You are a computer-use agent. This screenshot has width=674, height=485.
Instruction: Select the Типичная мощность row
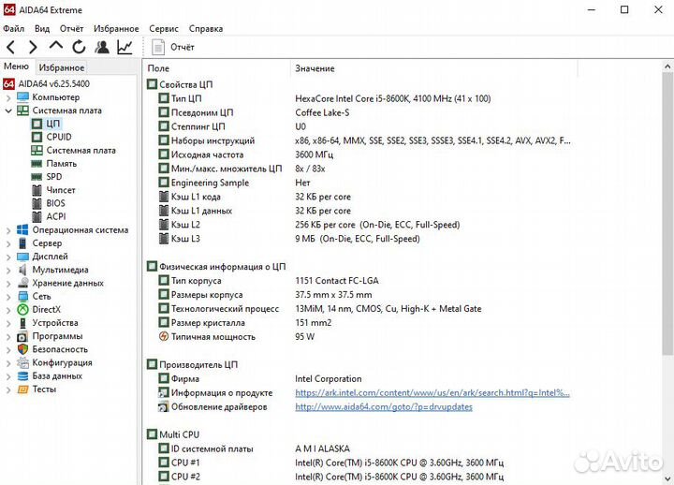[x=237, y=337]
